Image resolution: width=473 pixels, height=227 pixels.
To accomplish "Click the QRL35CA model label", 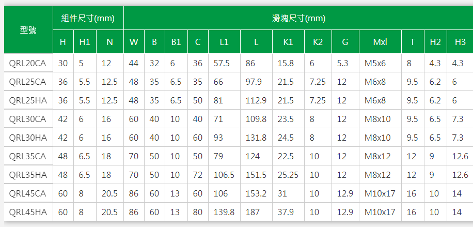I will click(28, 156).
